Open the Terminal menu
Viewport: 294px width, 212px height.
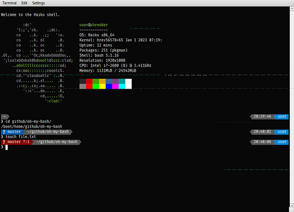9,3
